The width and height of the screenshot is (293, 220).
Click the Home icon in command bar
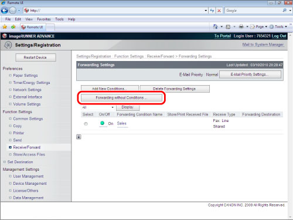coord(216,26)
